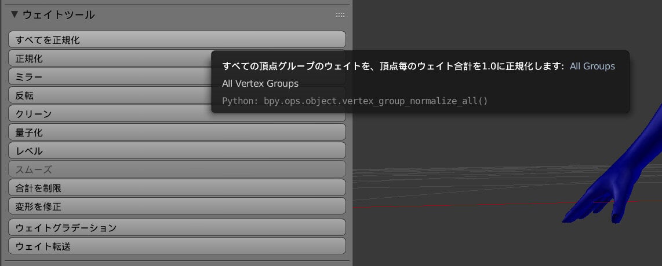Click the 合計を制限 button
This screenshot has width=662, height=266.
pos(177,188)
